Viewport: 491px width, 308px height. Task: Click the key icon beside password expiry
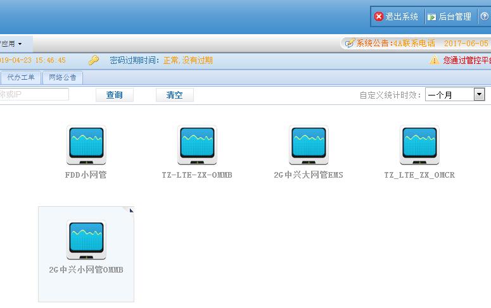pyautogui.click(x=93, y=60)
